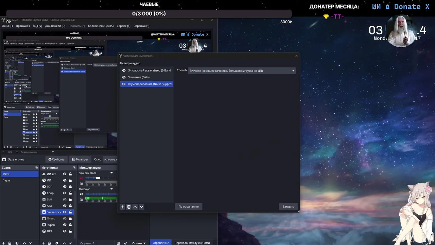Move the selected scene up
Image resolution: width=435 pixels, height=245 pixels.
[24, 243]
